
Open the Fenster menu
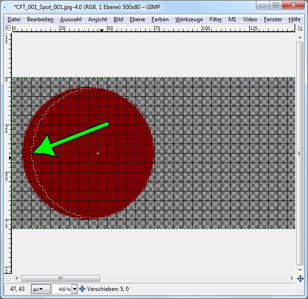[x=273, y=19]
